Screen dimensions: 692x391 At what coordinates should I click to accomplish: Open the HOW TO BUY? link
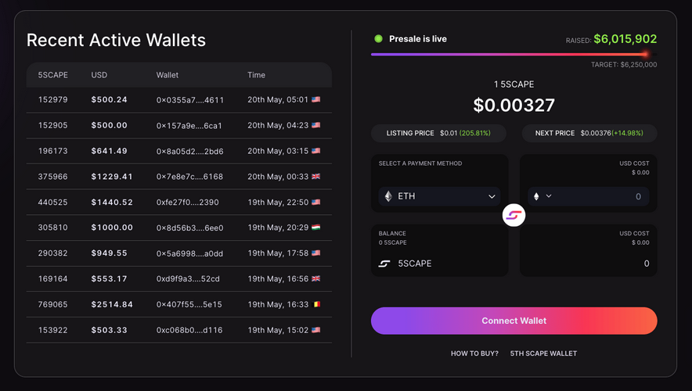click(474, 353)
